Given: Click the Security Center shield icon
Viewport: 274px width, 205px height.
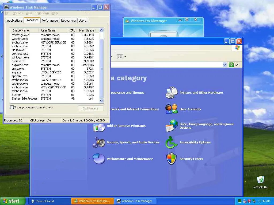Looking at the screenshot, I should (x=171, y=159).
